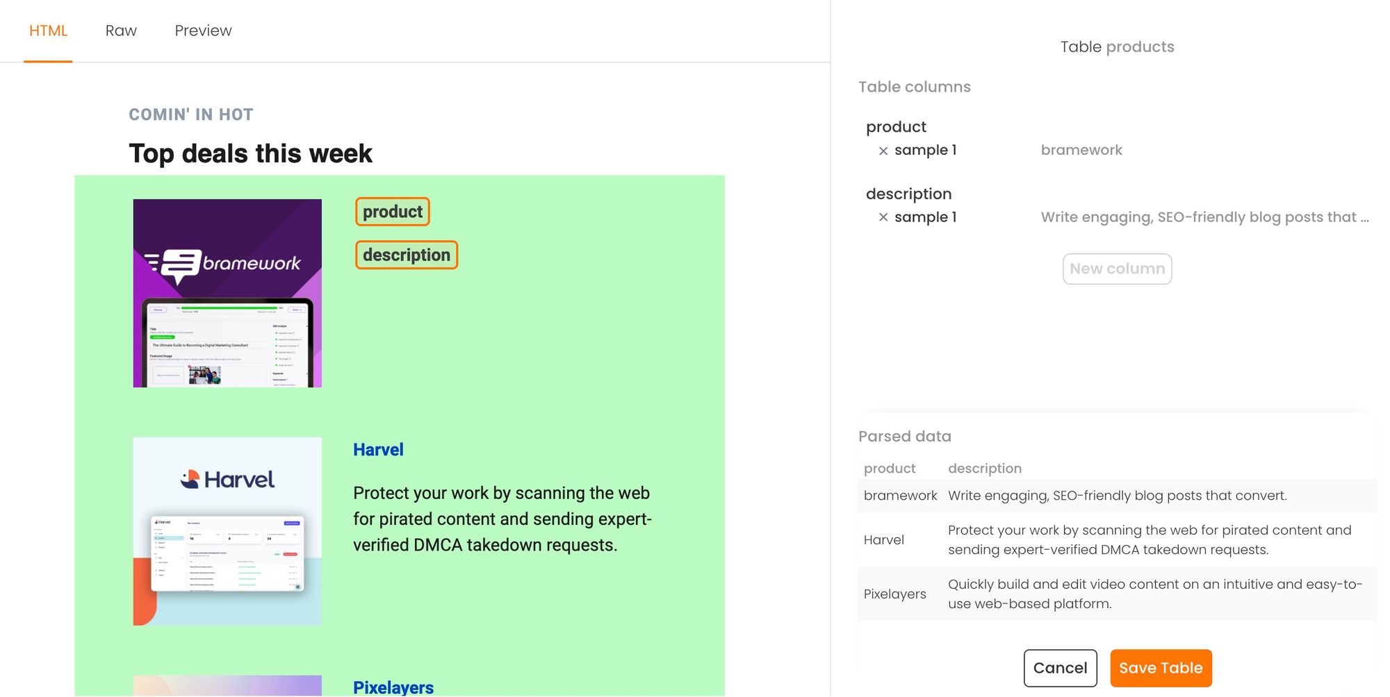Click the New column button

coord(1116,269)
